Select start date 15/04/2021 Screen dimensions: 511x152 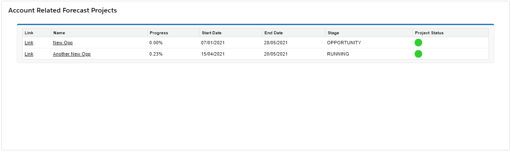213,54
